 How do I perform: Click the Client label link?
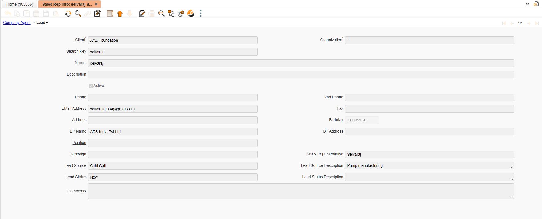(80, 40)
